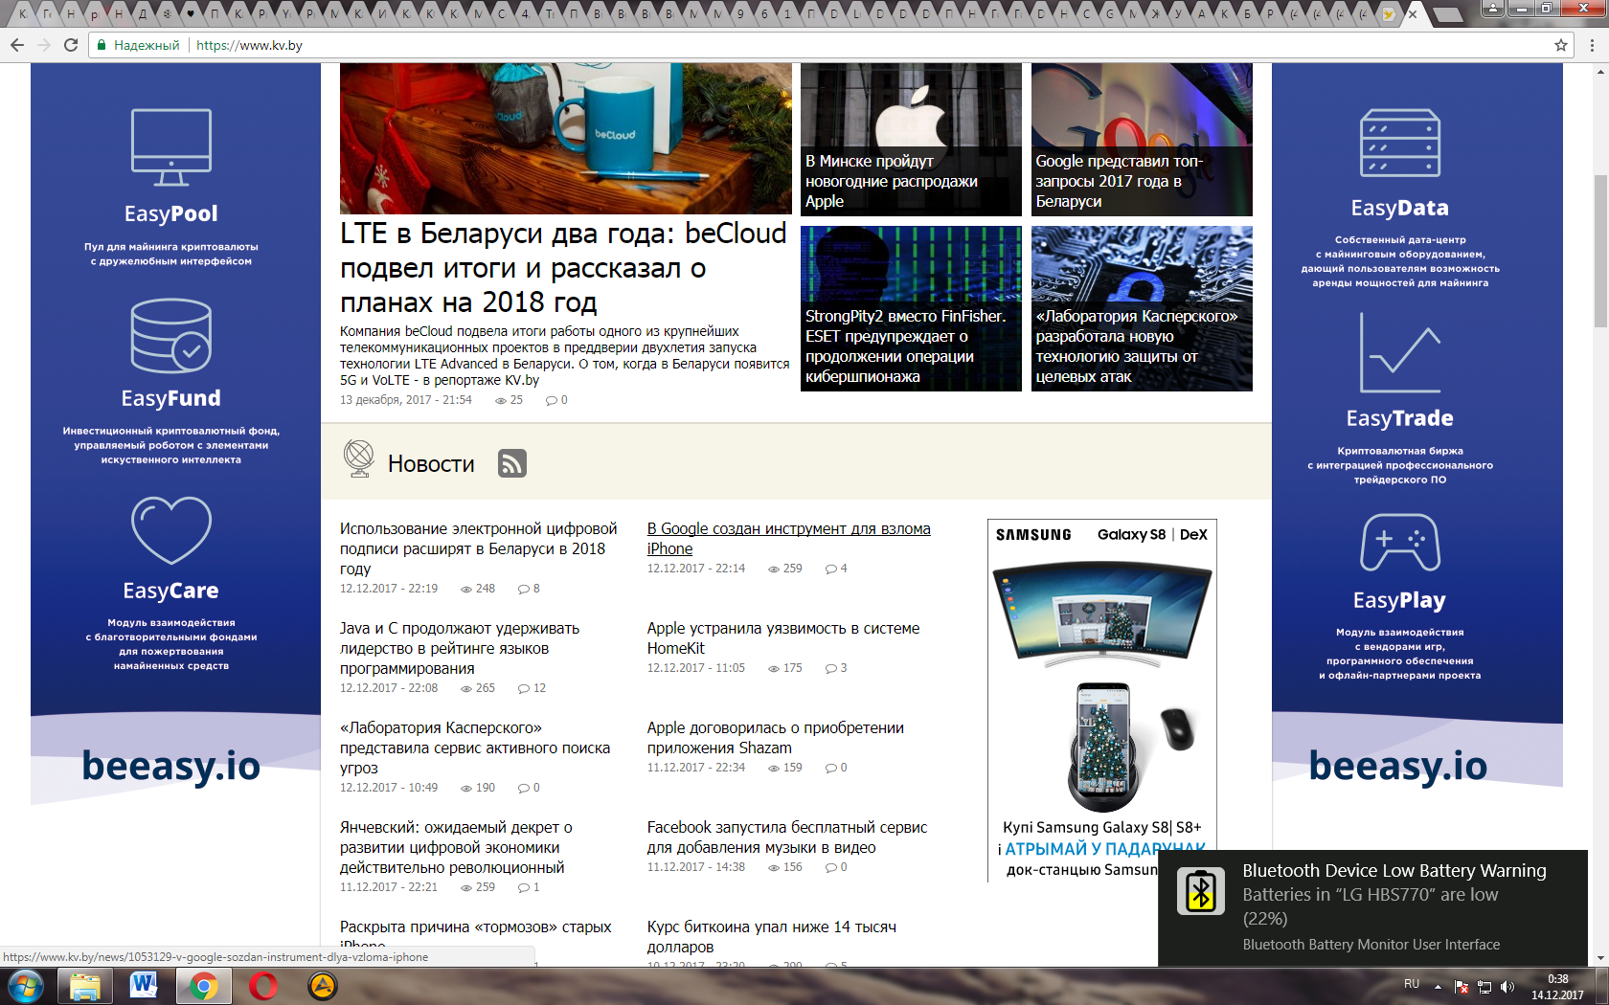Click the globe icon next to Новости
1609x1005 pixels.
(359, 458)
